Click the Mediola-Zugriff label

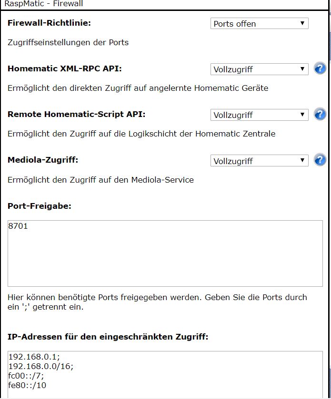point(43,160)
